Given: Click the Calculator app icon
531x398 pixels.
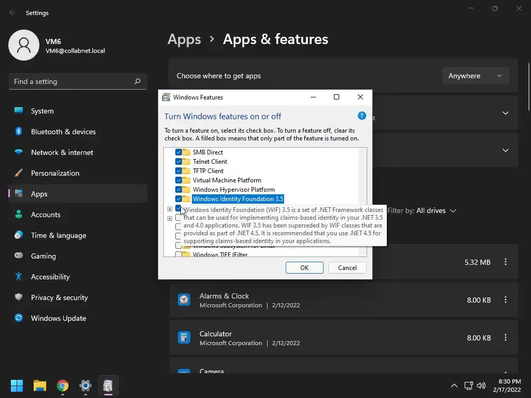Looking at the screenshot, I should [184, 337].
